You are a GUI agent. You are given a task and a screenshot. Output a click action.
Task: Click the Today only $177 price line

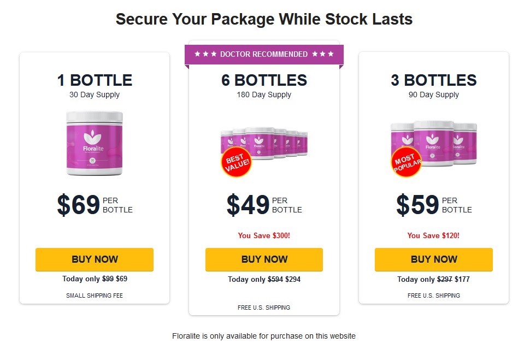pyautogui.click(x=434, y=279)
